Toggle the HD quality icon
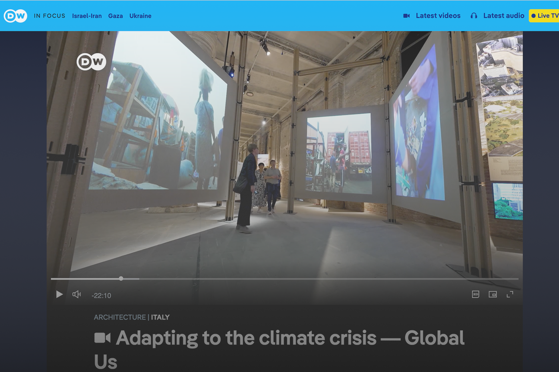559x372 pixels. [x=476, y=294]
